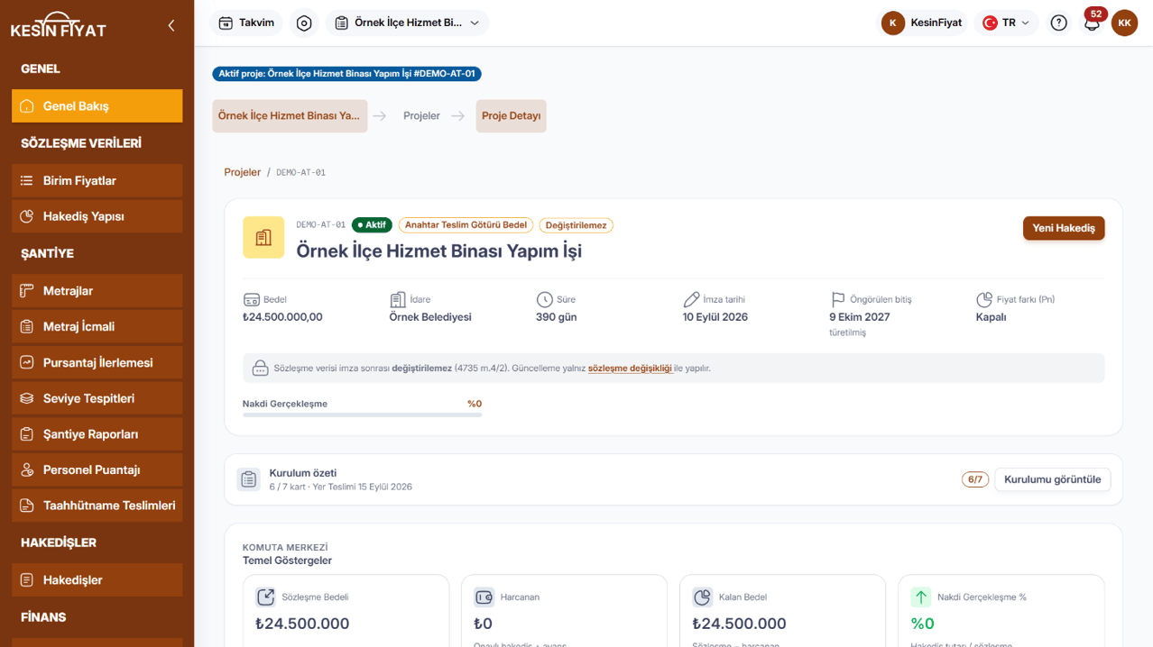This screenshot has width=1153, height=647.
Task: Navigate to Pursantaj İlerlemesi
Action: (97, 362)
